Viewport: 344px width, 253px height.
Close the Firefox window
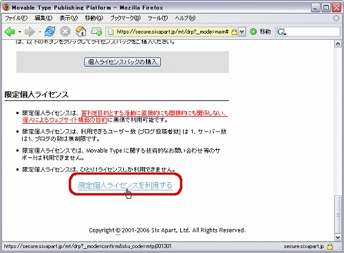coord(336,8)
